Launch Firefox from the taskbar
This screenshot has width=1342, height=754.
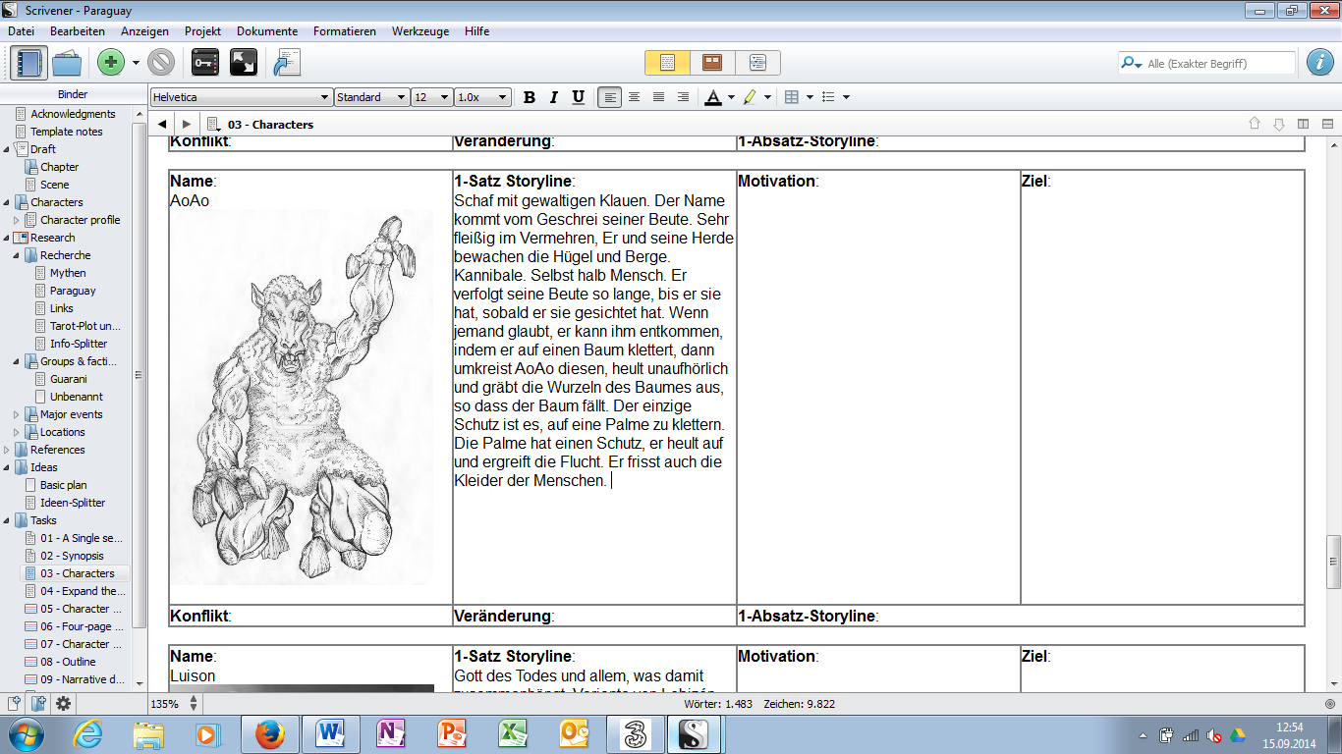click(x=269, y=733)
